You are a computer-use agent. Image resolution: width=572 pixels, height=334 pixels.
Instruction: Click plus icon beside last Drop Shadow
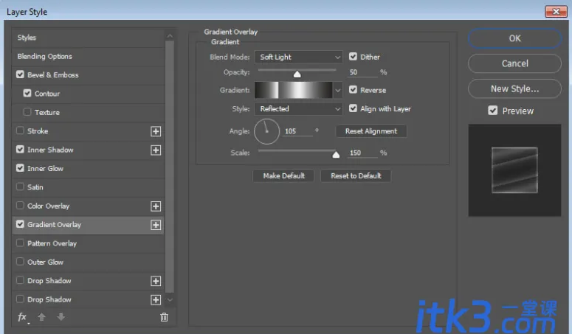click(156, 300)
